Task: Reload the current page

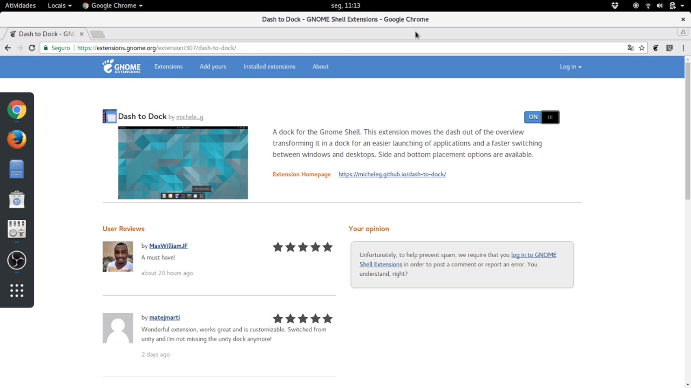Action: tap(32, 48)
